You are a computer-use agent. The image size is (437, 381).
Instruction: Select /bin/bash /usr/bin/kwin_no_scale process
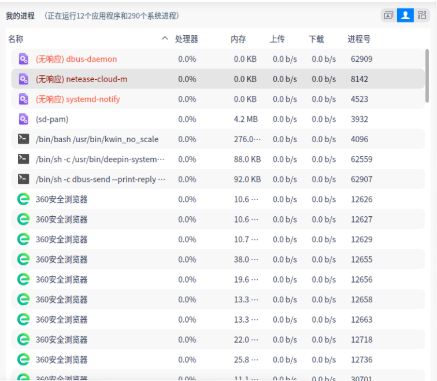(97, 139)
